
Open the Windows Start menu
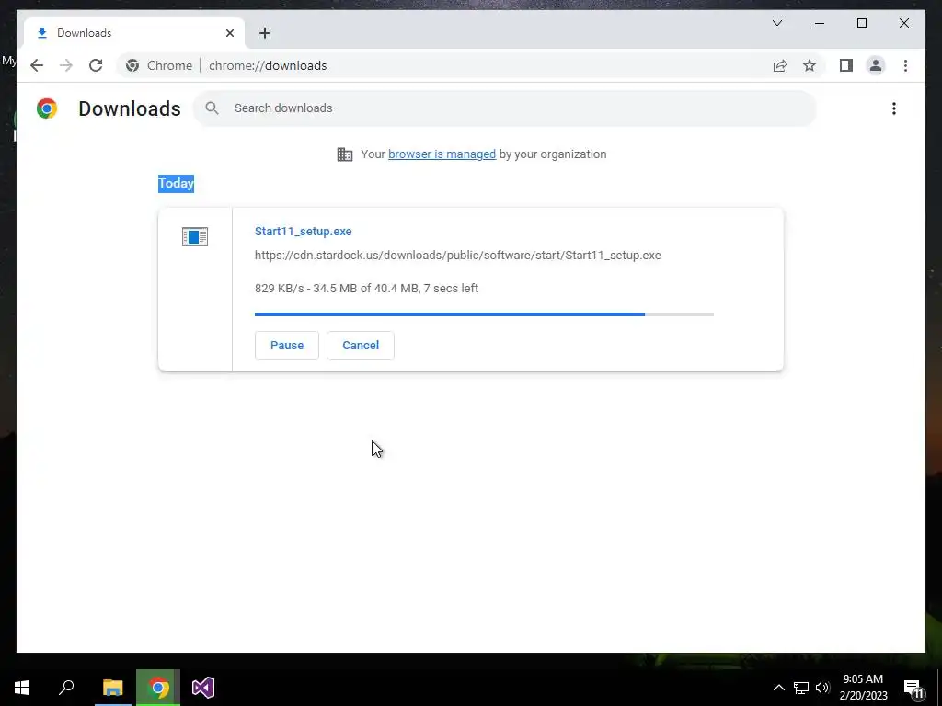point(22,688)
